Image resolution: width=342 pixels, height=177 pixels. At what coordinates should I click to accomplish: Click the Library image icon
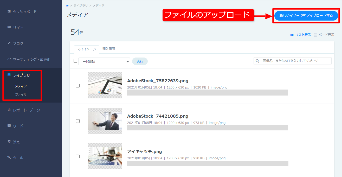click(9, 75)
